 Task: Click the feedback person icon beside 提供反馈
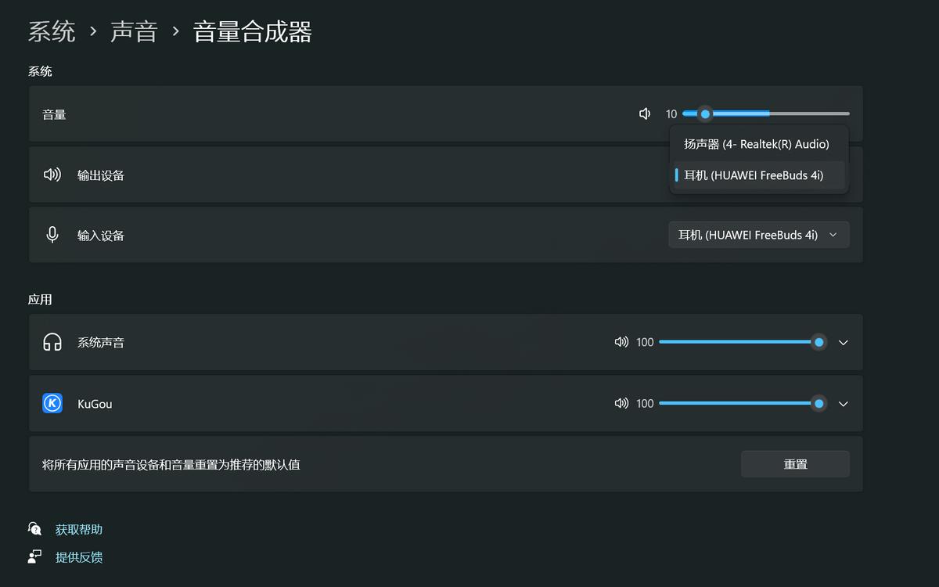[34, 556]
